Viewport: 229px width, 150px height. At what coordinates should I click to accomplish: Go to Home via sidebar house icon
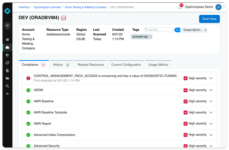coord(7,40)
